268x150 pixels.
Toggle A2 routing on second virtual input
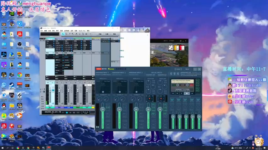(x=165, y=107)
